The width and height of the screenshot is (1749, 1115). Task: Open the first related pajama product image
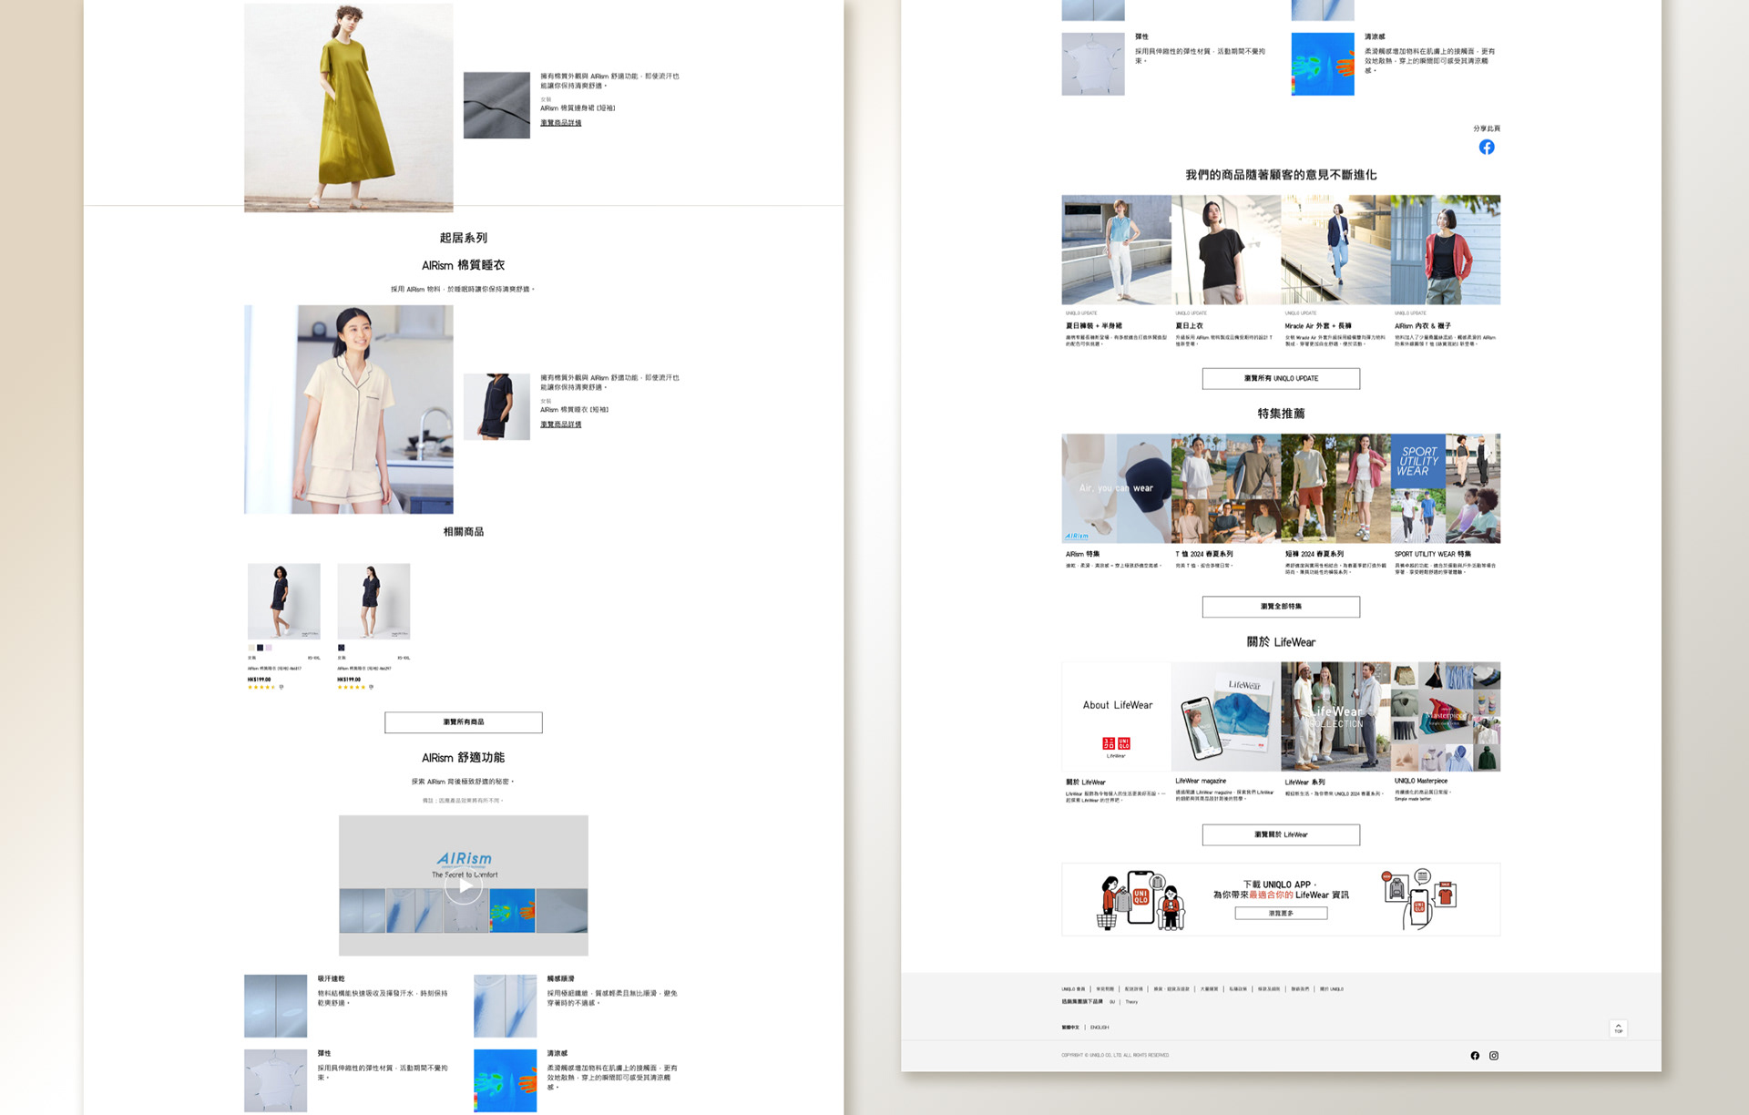point(284,601)
